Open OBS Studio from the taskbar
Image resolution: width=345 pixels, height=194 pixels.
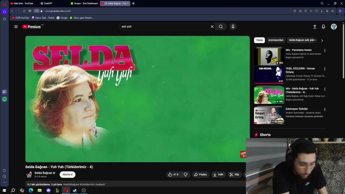[84, 190]
